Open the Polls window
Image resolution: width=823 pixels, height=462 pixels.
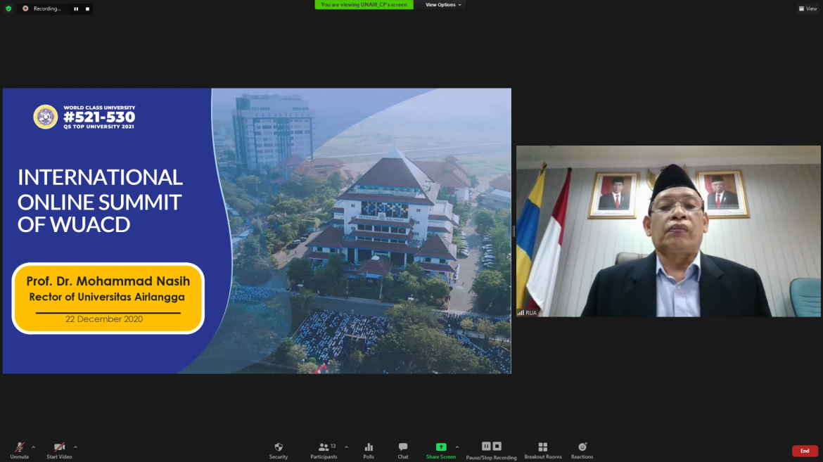click(369, 451)
